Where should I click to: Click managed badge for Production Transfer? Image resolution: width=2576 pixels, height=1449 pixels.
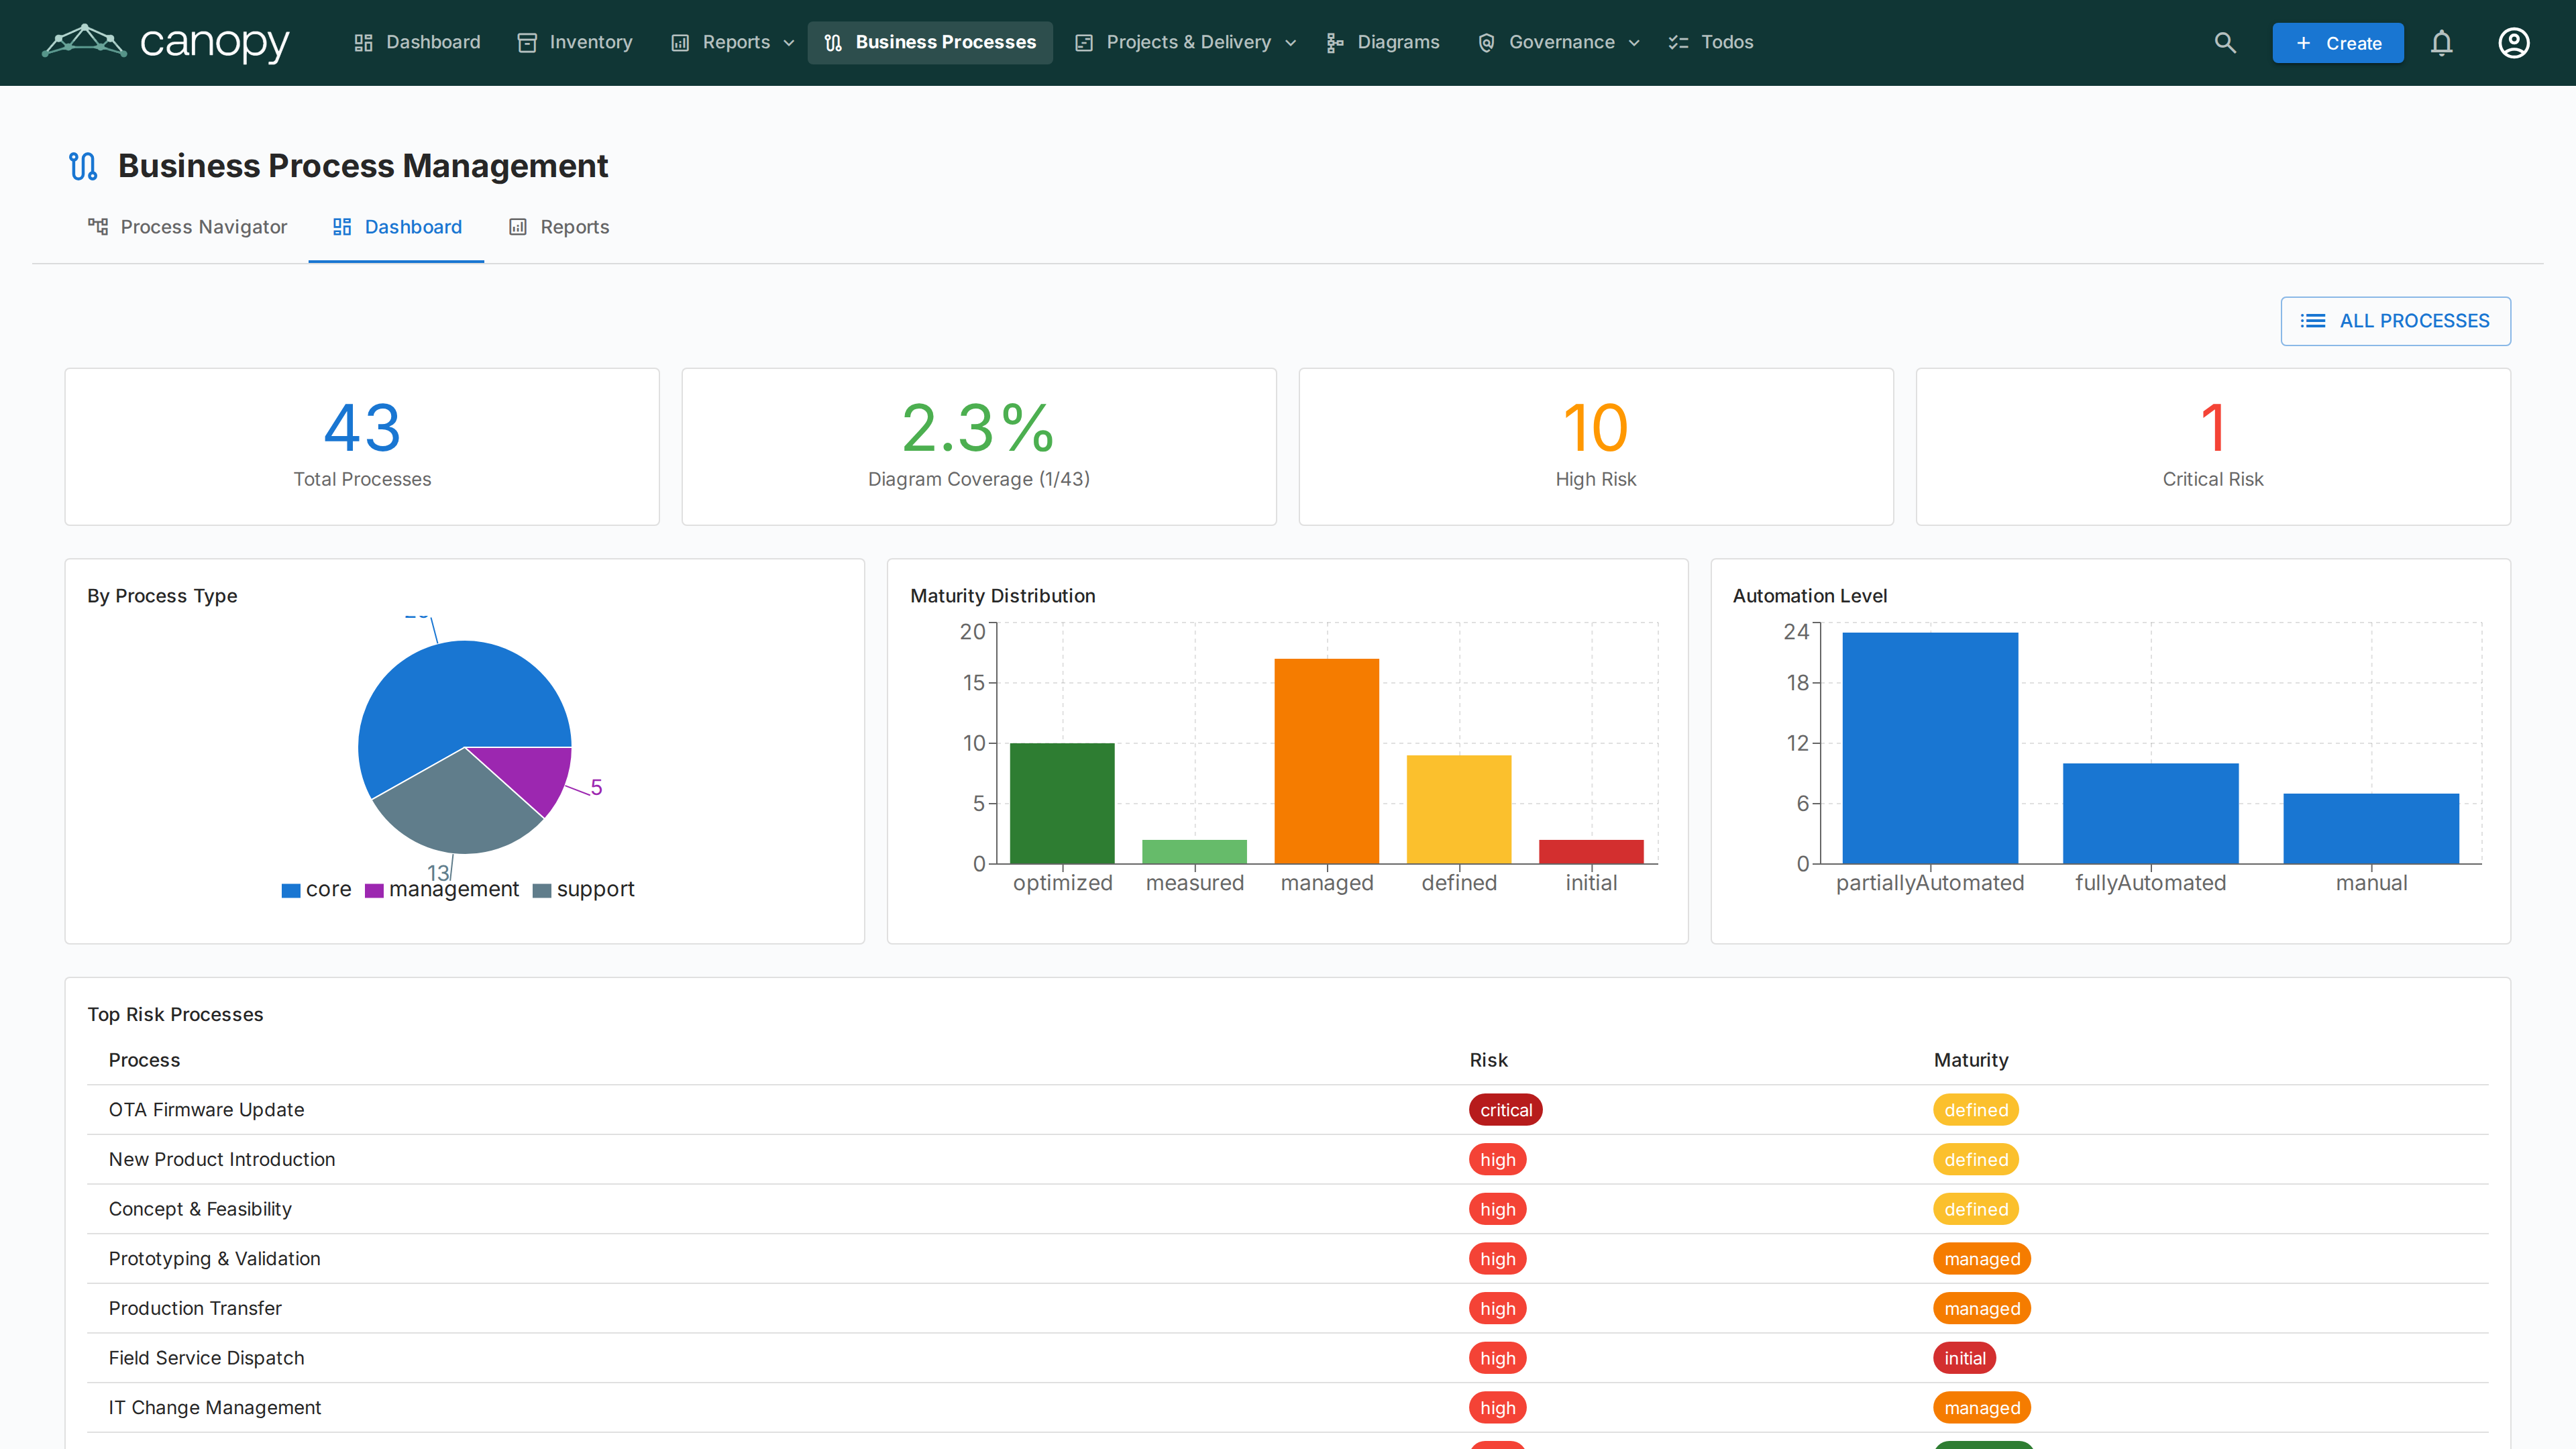[1982, 1308]
